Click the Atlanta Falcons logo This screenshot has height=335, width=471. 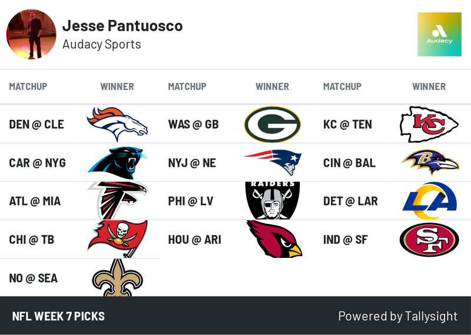pos(117,201)
